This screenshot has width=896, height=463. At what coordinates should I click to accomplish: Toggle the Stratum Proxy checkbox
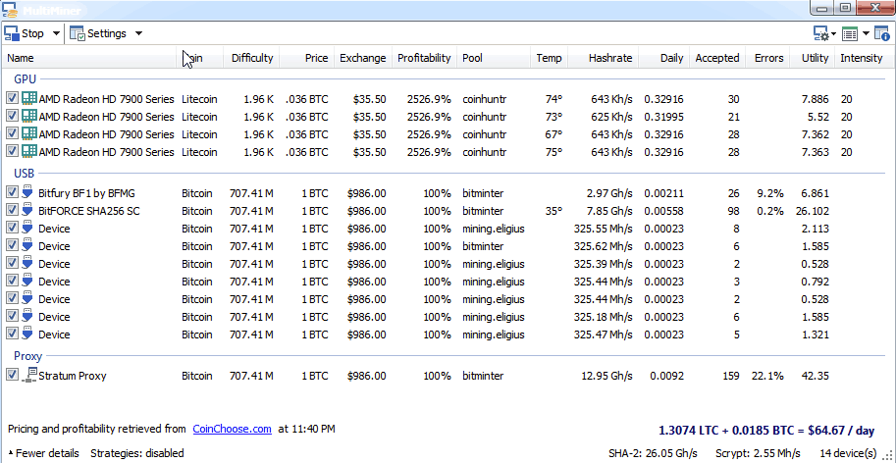12,375
